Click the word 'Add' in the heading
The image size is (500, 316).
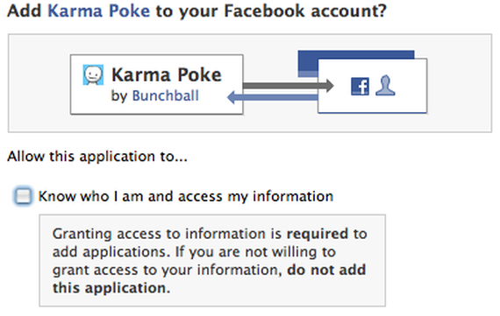(25, 11)
